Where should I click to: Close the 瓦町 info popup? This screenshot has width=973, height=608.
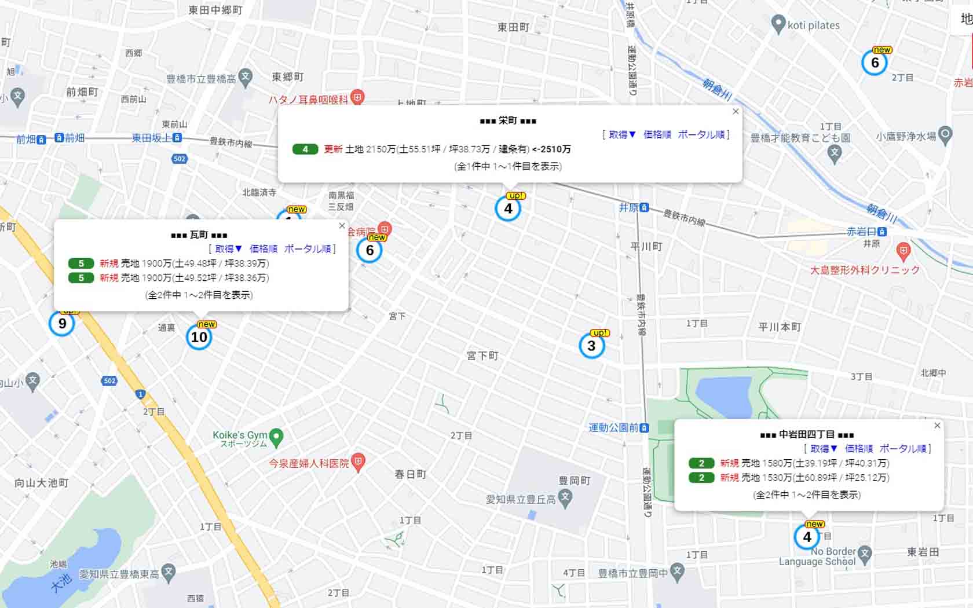(342, 226)
